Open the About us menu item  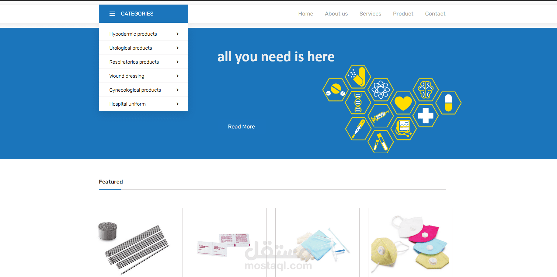point(336,13)
